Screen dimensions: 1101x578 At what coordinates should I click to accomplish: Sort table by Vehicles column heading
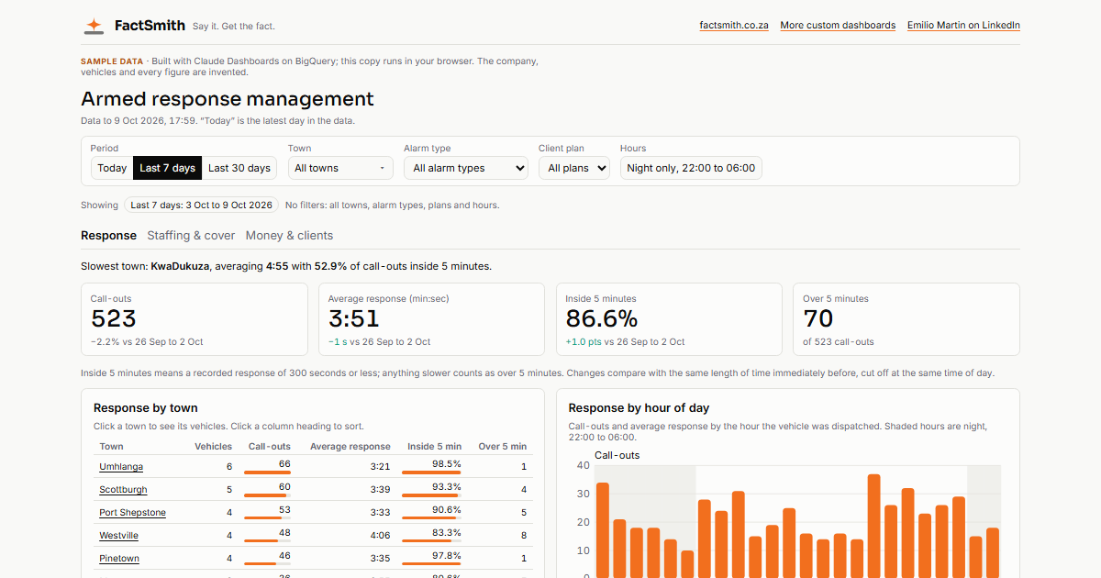213,447
